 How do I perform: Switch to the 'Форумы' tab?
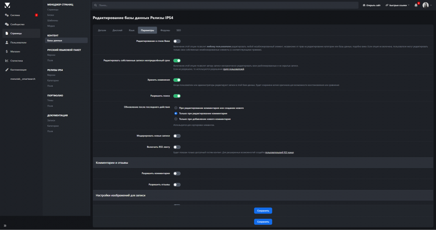point(165,30)
